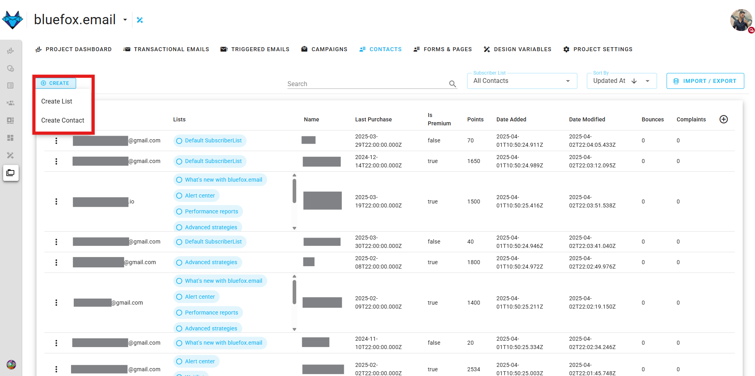Viewport: 755px width, 376px height.
Task: Click Alert center chip in 1500-points row
Action: 196,196
